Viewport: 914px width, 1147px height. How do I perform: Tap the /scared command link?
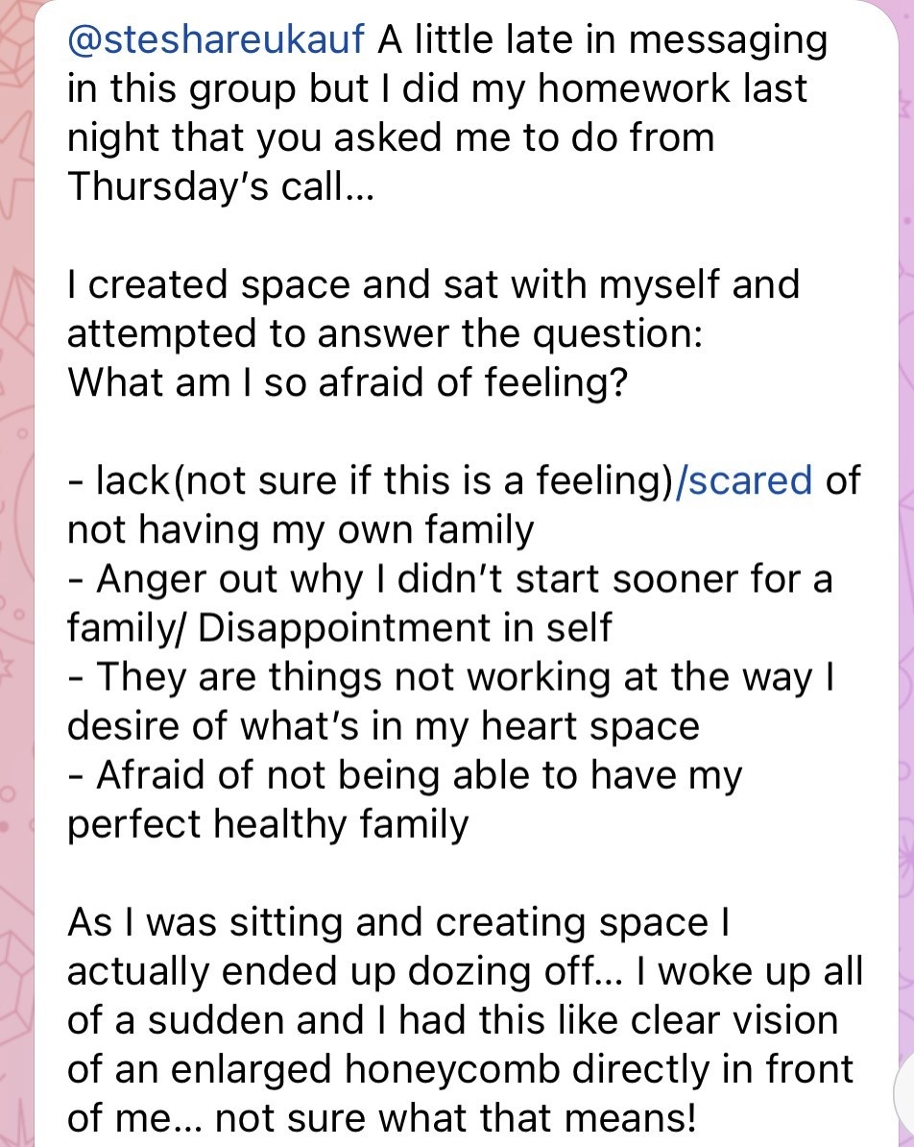click(744, 480)
